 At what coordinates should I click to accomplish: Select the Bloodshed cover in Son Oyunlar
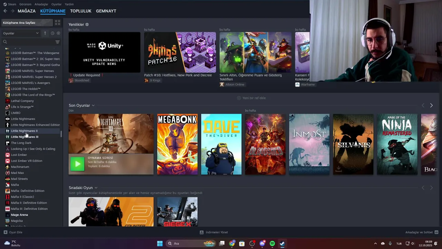point(265,144)
